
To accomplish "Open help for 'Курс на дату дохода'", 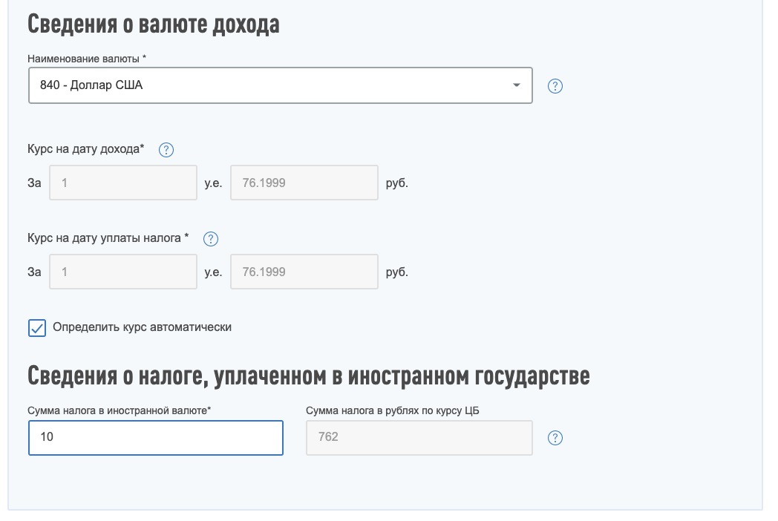I will click(166, 150).
